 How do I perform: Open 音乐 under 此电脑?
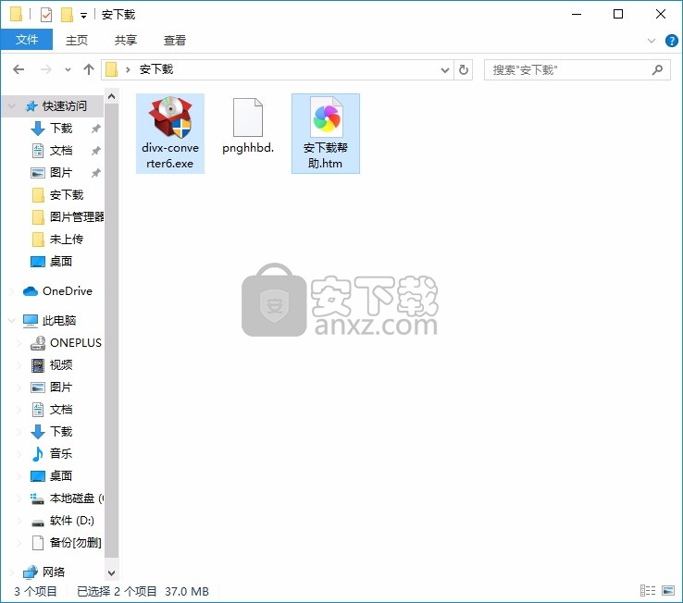(60, 453)
